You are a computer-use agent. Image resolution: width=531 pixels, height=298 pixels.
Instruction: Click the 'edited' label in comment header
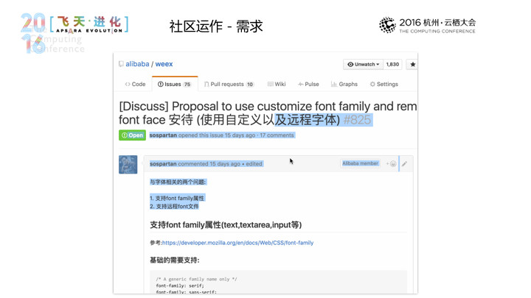coord(254,164)
